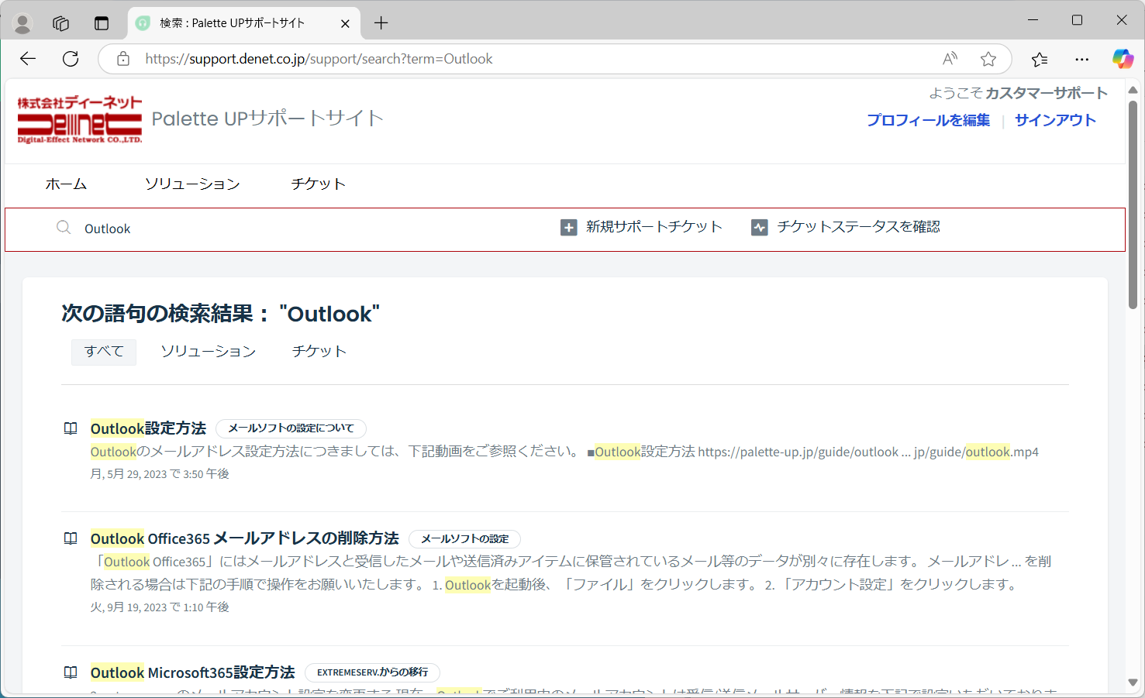Open the Outlook設定方法 article
1145x698 pixels.
coord(148,428)
